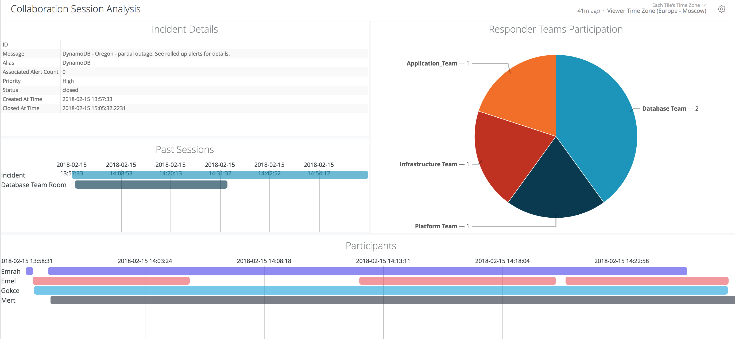Click Emel's second pink participation bar

[457, 281]
